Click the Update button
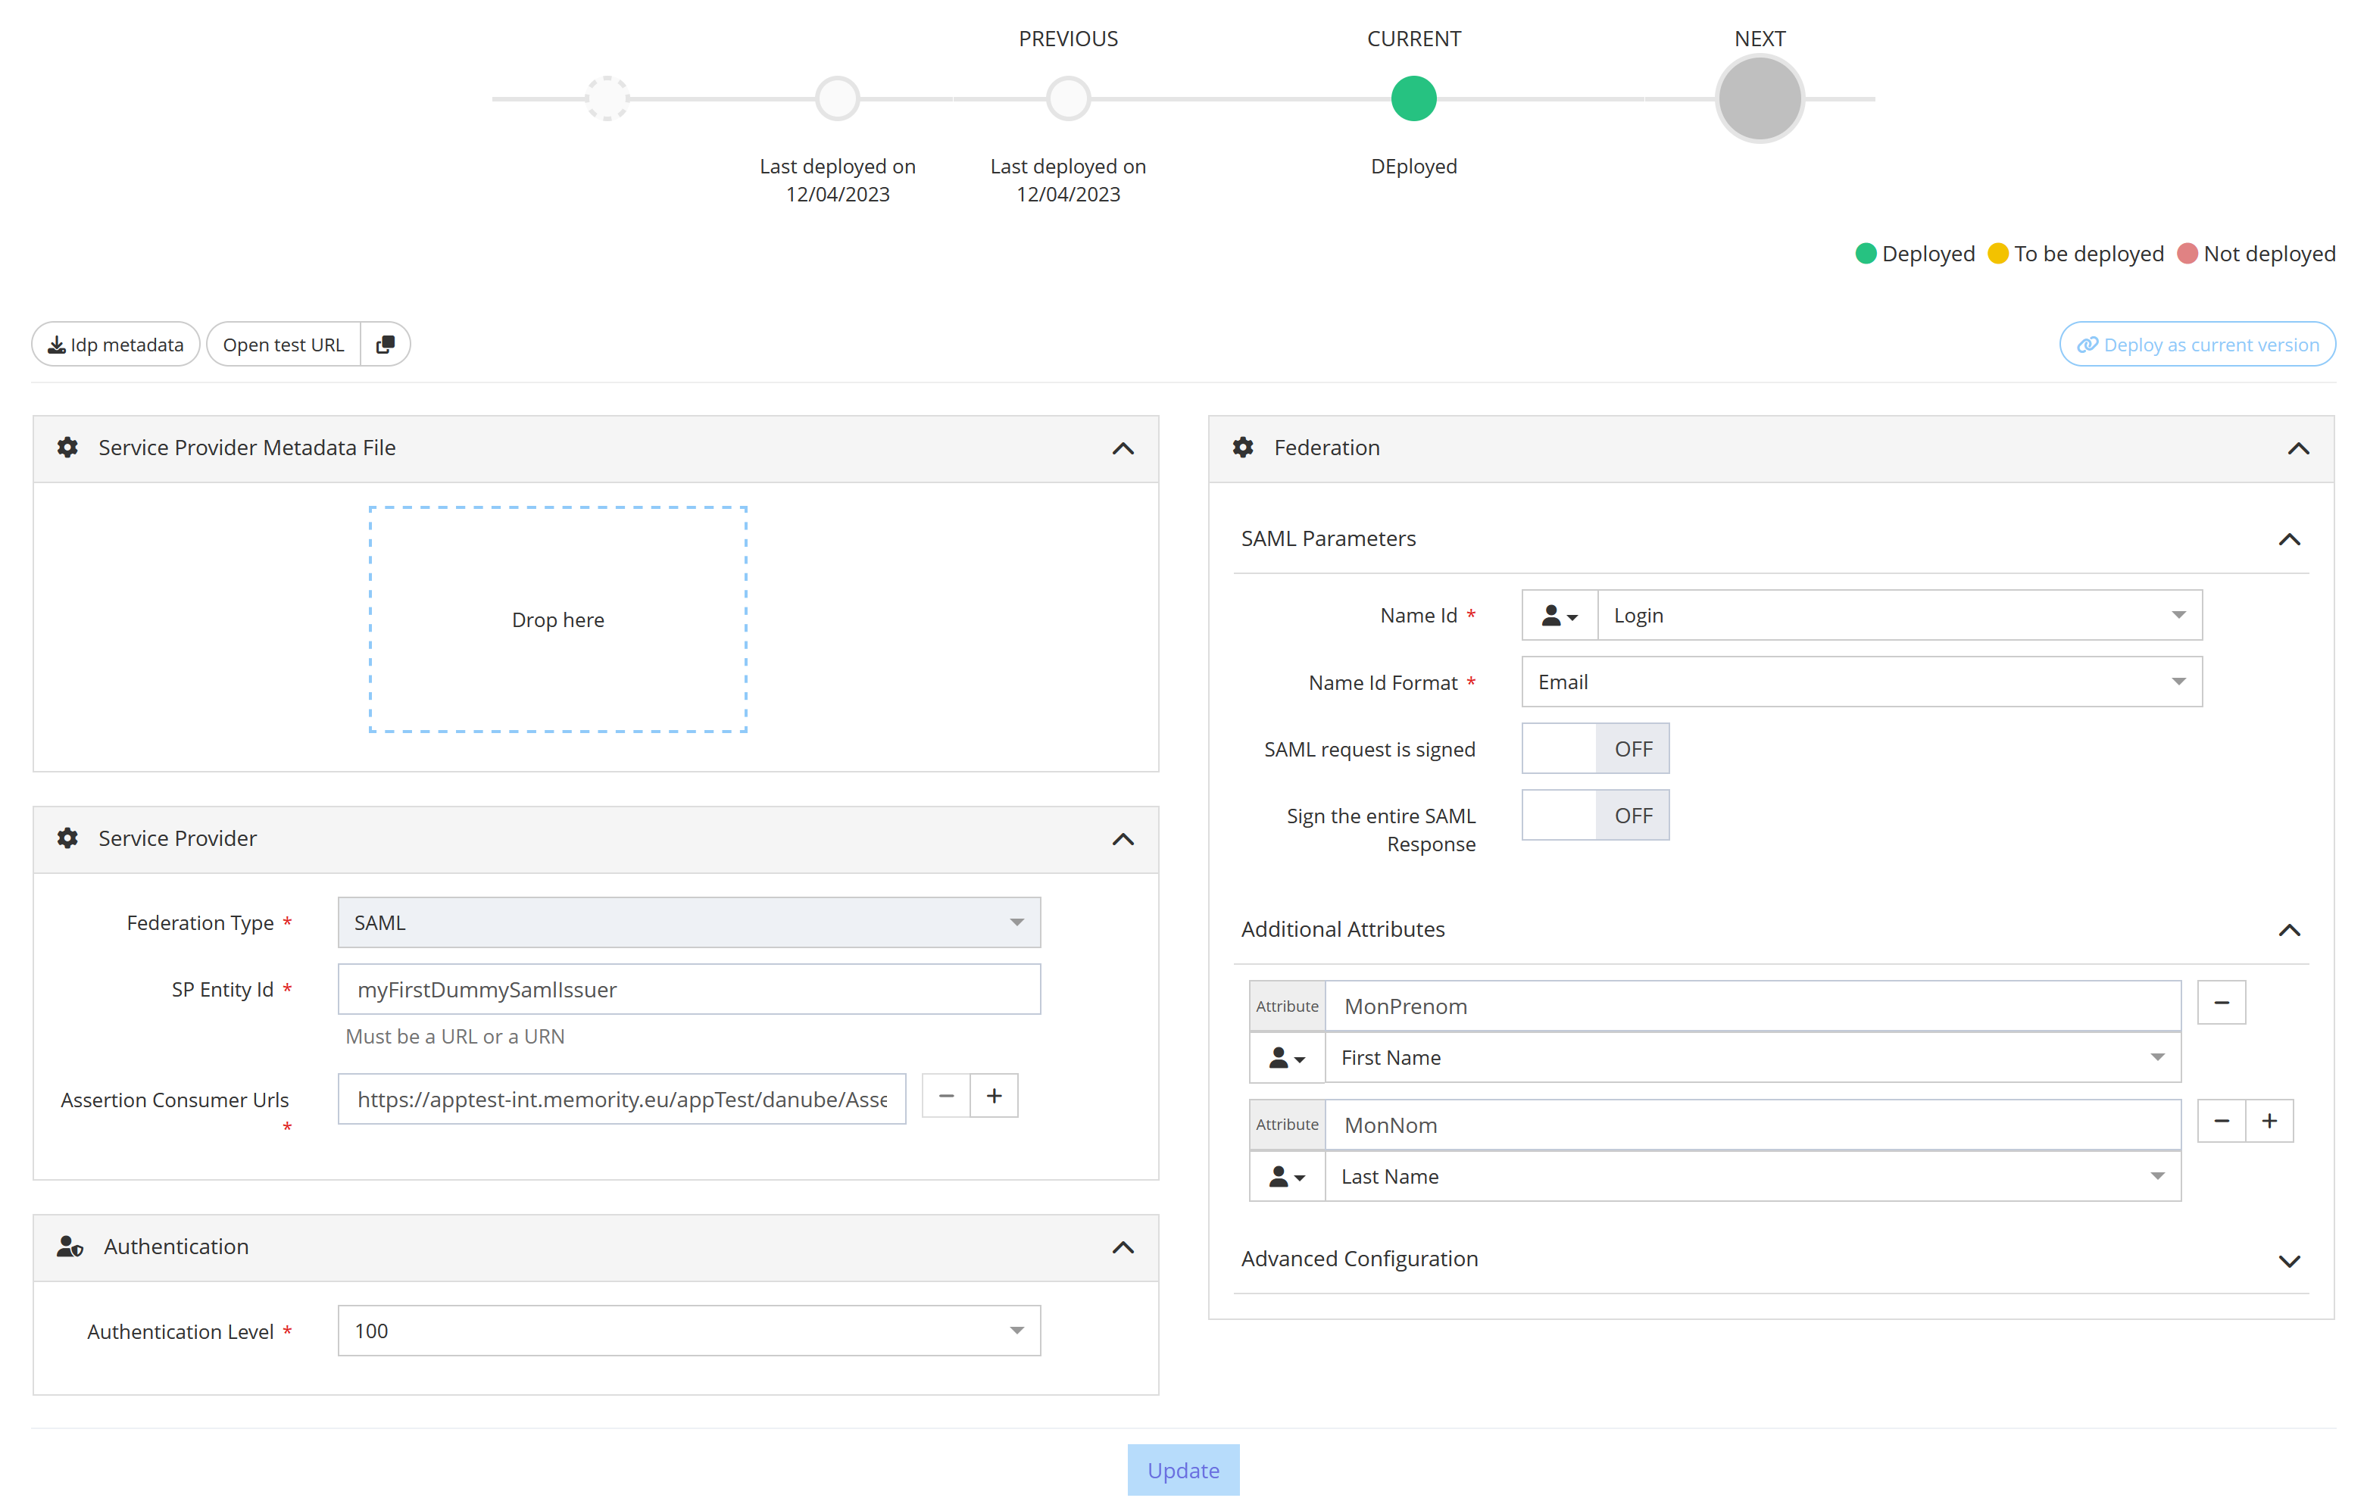Image resolution: width=2367 pixels, height=1501 pixels. [x=1182, y=1469]
